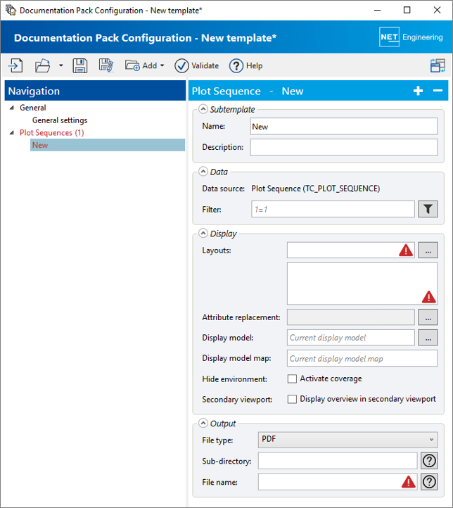Select General settings in navigation
Image resolution: width=453 pixels, height=508 pixels.
60,120
